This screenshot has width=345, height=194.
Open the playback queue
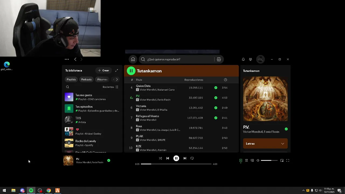[246, 160]
